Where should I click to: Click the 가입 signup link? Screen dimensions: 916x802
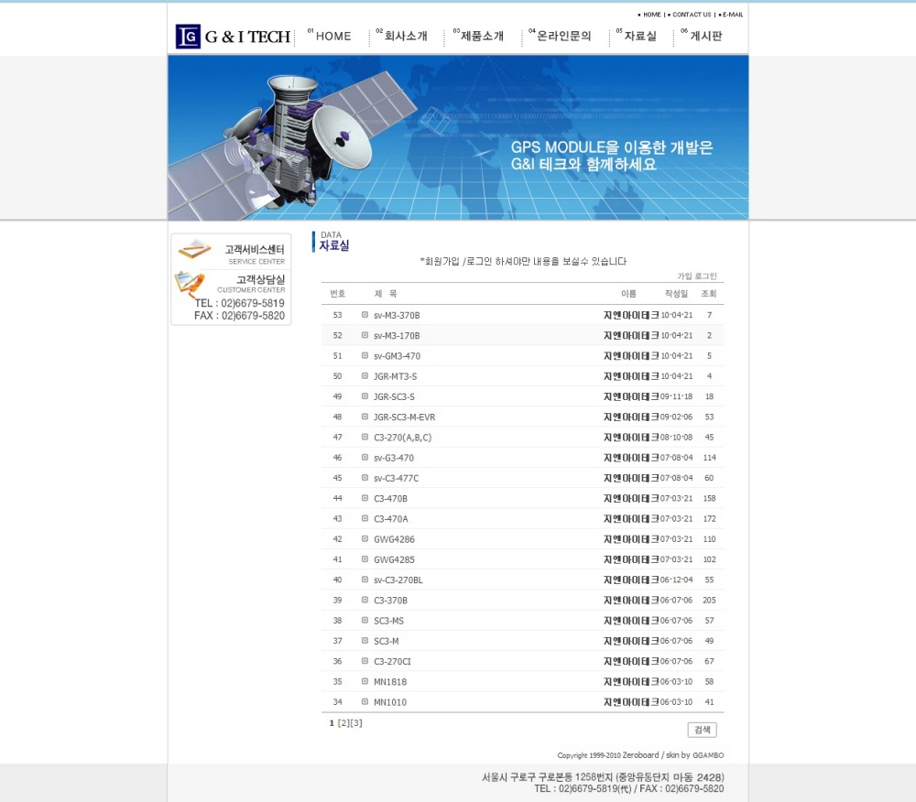click(684, 276)
